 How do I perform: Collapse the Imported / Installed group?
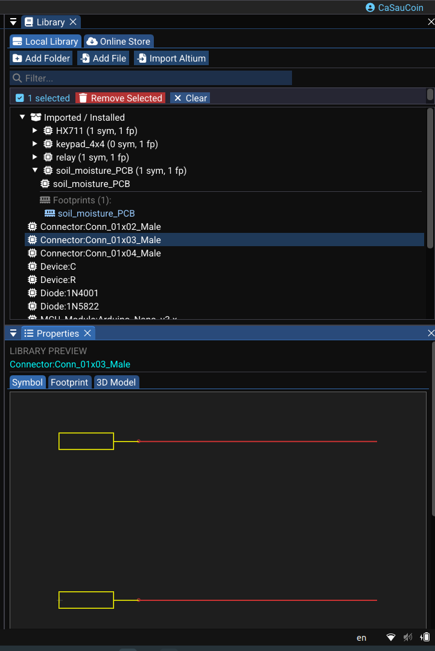tap(22, 118)
